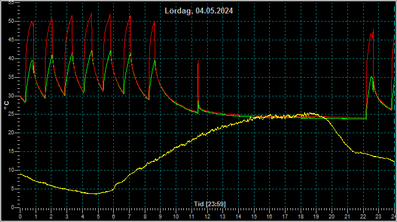Select hour 6 on the time axis
The image size is (397, 222).
(114, 217)
